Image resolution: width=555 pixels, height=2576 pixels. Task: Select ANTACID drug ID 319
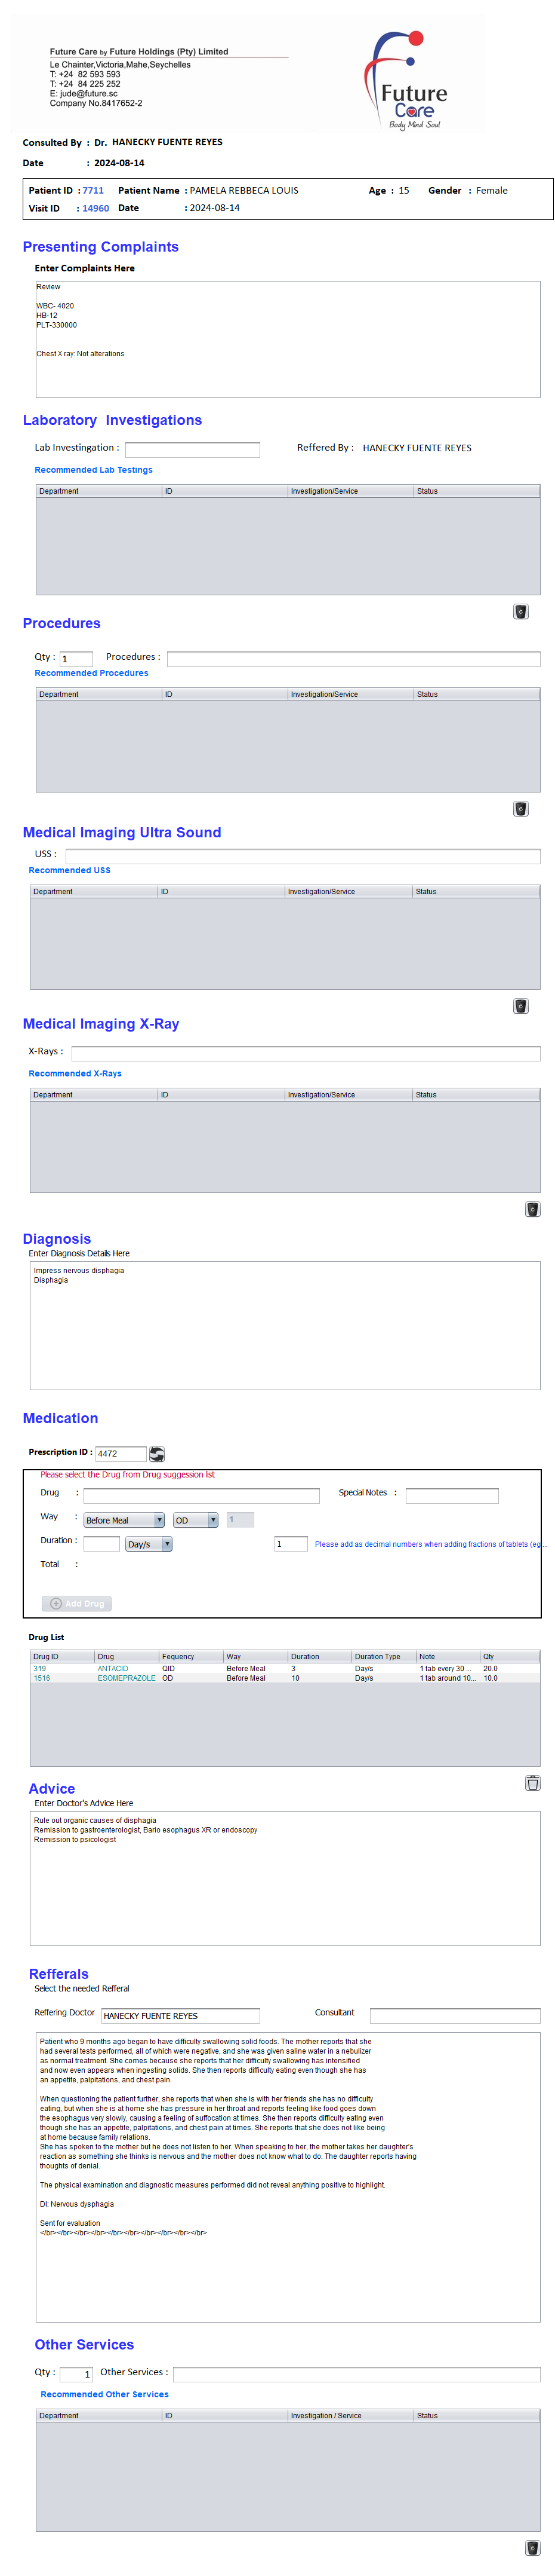pos(40,1668)
